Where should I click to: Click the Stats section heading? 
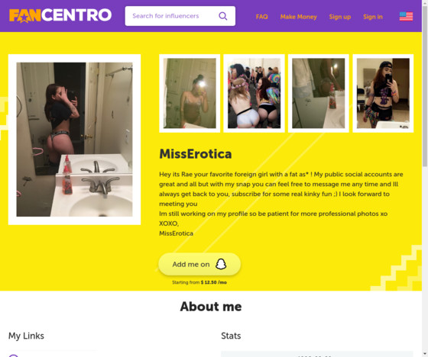tap(231, 336)
